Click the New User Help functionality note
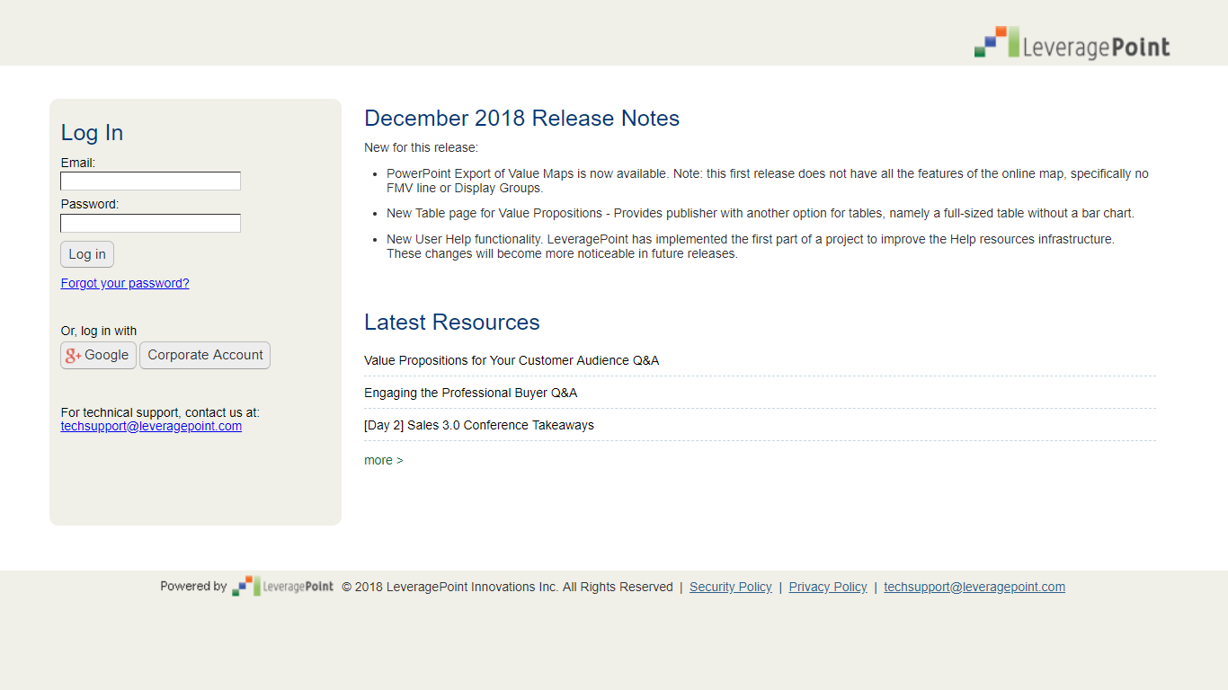The width and height of the screenshot is (1228, 690). tap(751, 246)
